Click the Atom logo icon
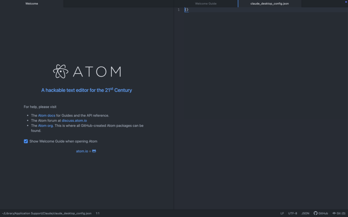Viewport: 348px width, 217px height. click(x=60, y=71)
